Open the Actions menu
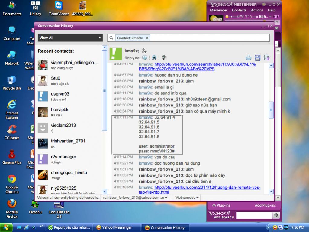 coord(257,10)
